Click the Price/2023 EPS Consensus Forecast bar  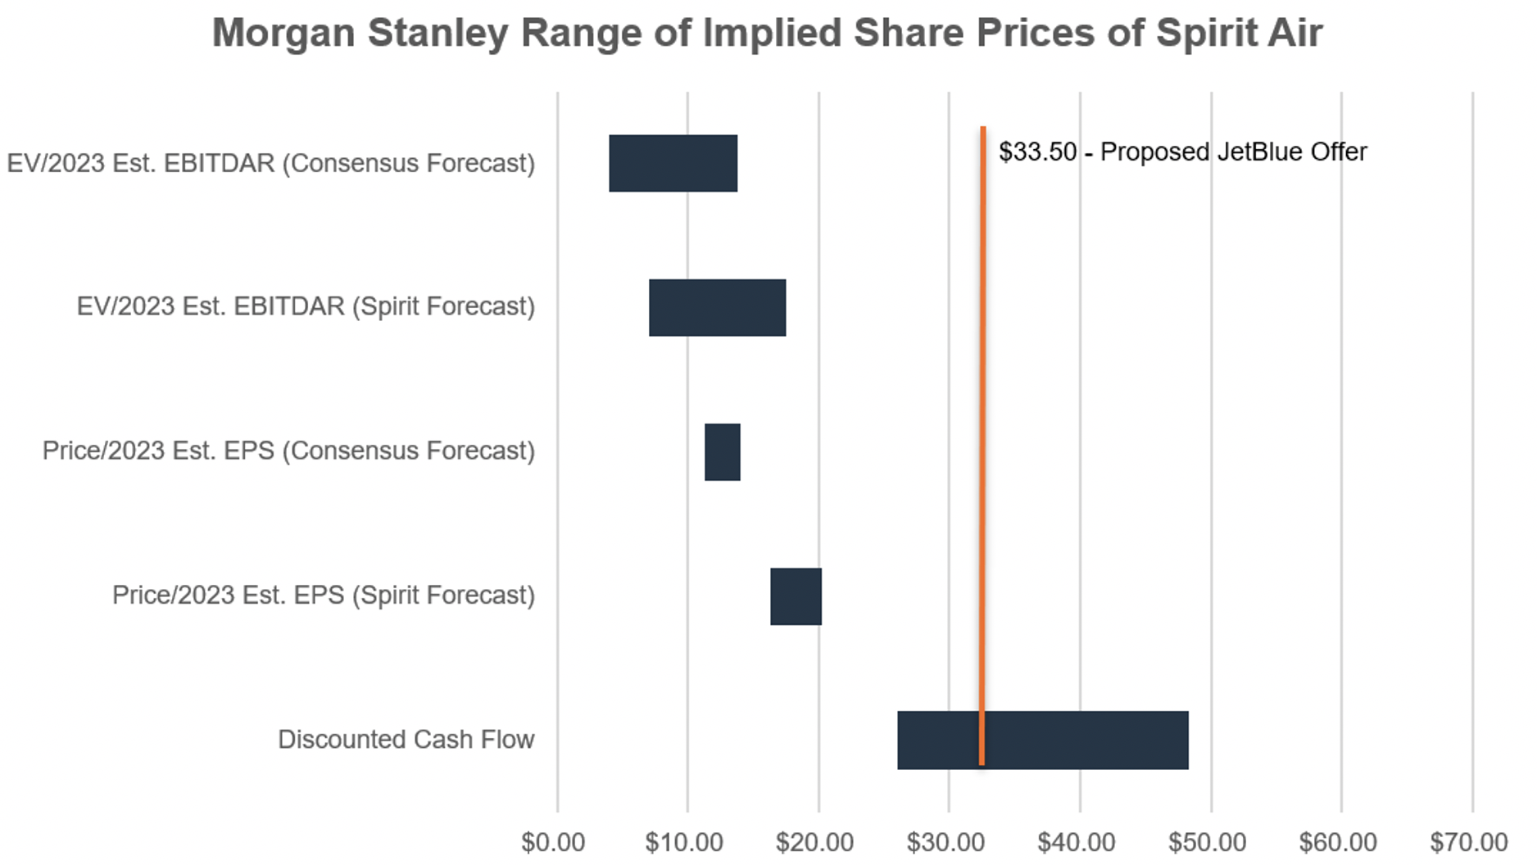click(x=722, y=451)
